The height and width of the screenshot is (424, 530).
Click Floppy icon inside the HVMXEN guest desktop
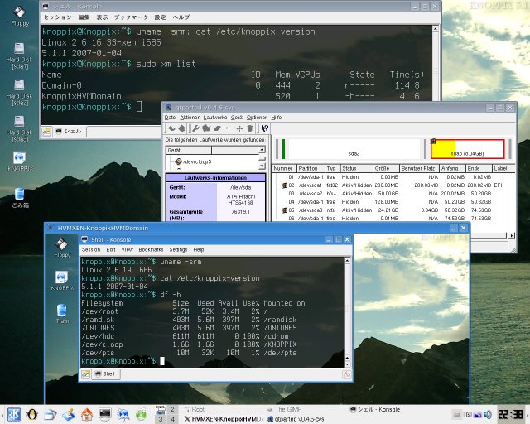[x=62, y=248]
